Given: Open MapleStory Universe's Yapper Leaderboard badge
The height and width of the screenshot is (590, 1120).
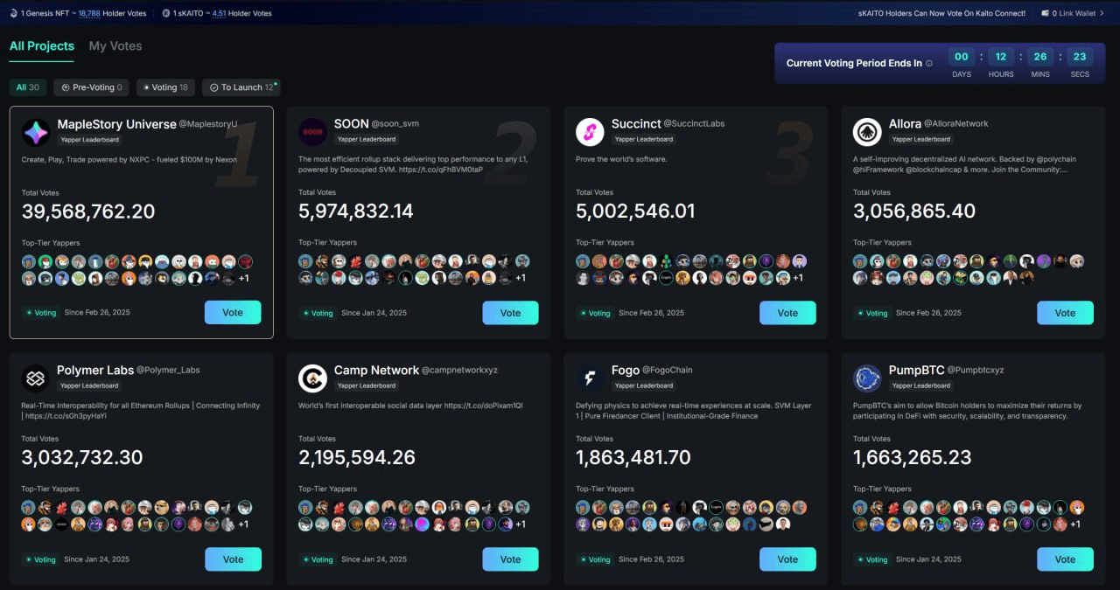Looking at the screenshot, I should (89, 139).
